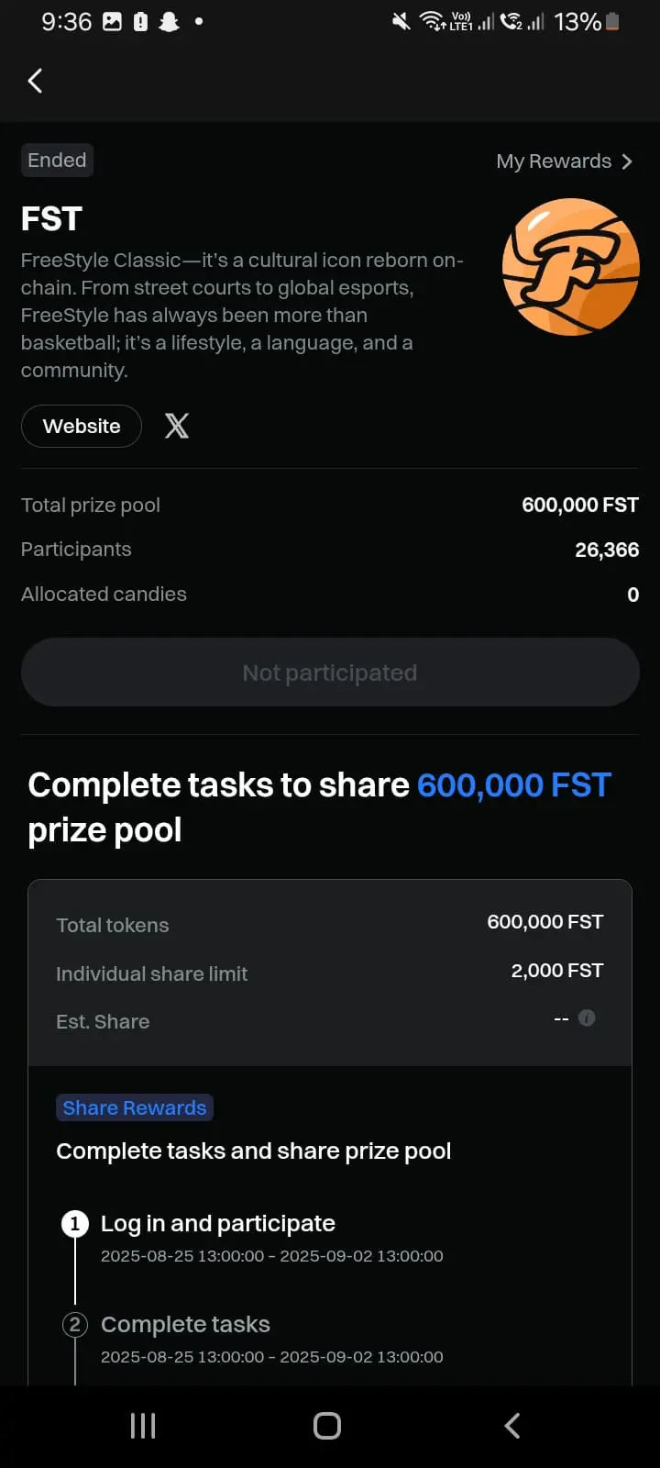Screen dimensions: 660x1468
Task: Tap the Android navigation back icon
Action: (x=512, y=1426)
